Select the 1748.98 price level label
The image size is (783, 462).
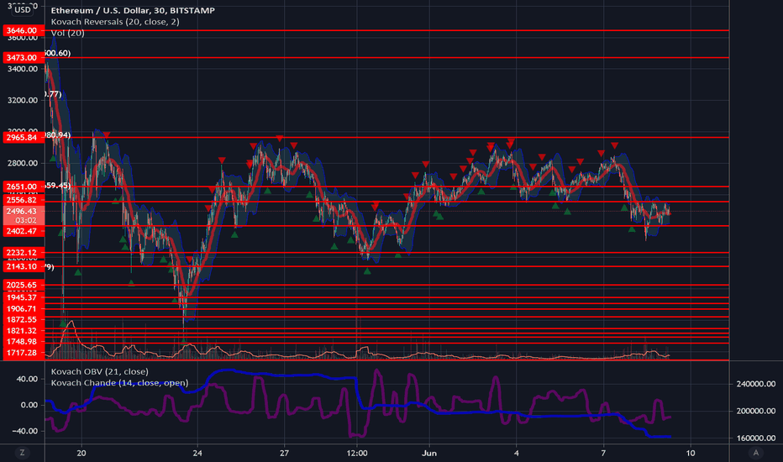click(24, 342)
